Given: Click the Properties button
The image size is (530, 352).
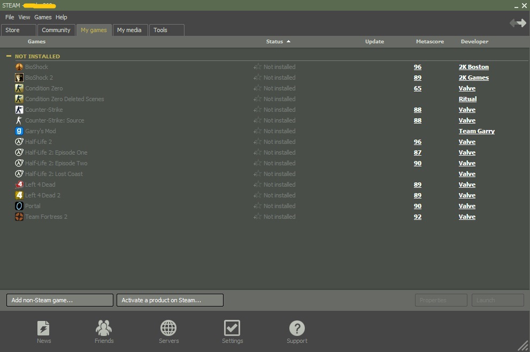Looking at the screenshot, I should pyautogui.click(x=441, y=300).
